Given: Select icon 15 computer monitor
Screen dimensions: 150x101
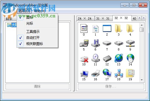Looking at the screenshot, I should pos(84,74).
